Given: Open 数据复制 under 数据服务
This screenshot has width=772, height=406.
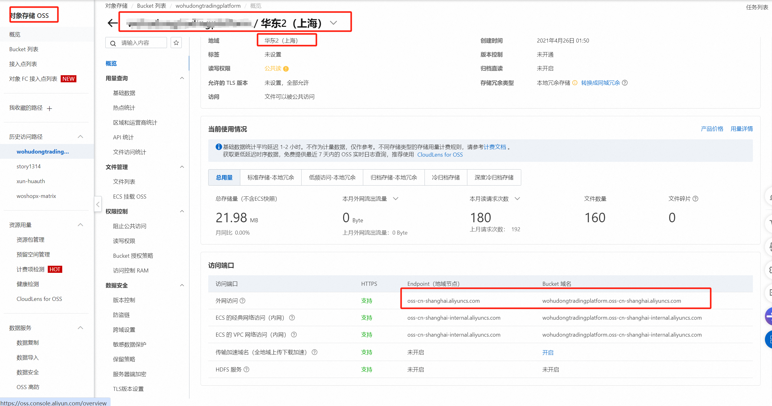Looking at the screenshot, I should 28,343.
